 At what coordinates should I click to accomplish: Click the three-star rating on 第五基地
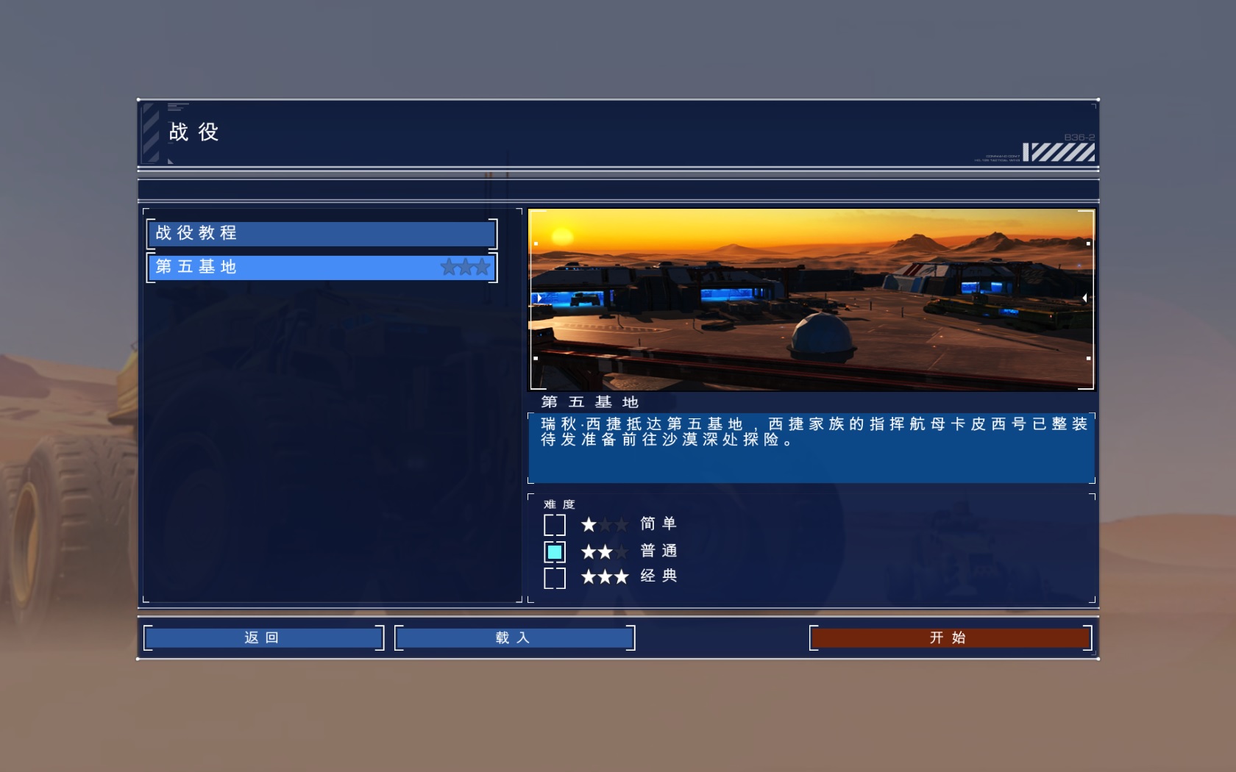point(465,268)
